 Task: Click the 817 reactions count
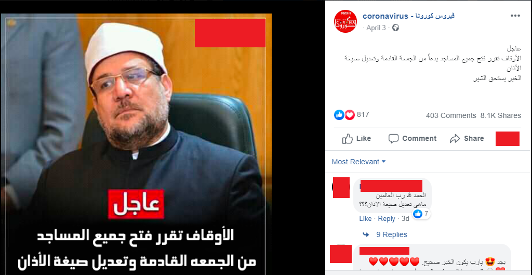coord(363,115)
